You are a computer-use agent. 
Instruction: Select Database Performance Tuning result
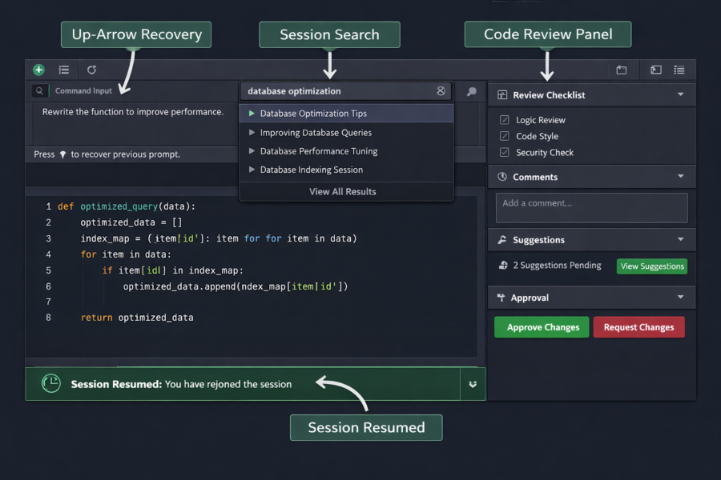pos(346,151)
